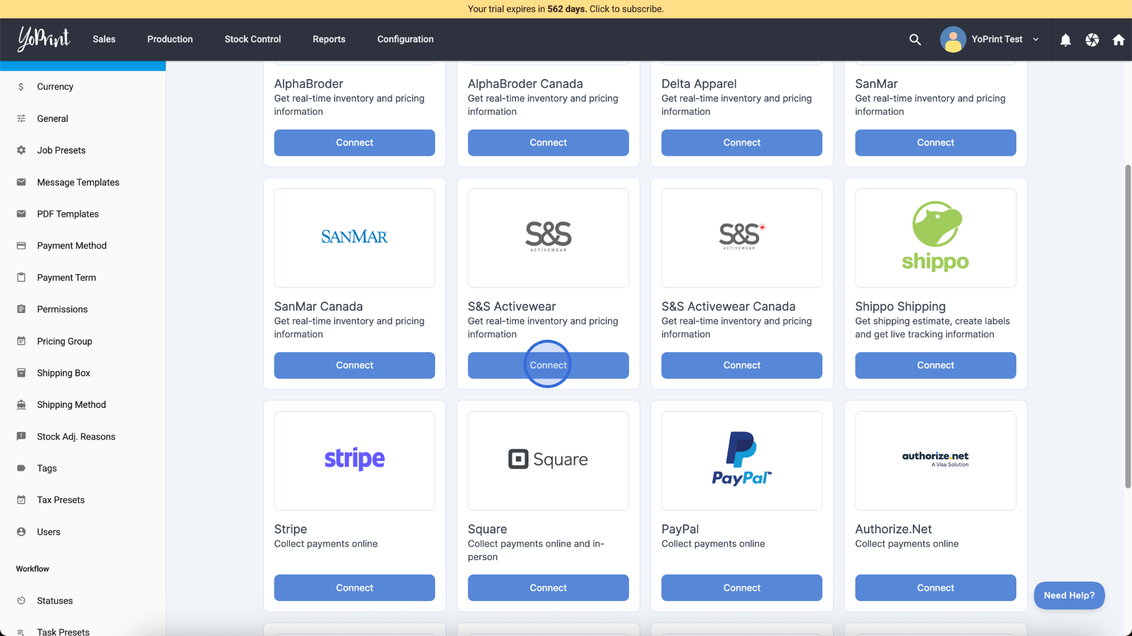The image size is (1132, 636).
Task: Open the Configuration menu
Action: (x=405, y=39)
